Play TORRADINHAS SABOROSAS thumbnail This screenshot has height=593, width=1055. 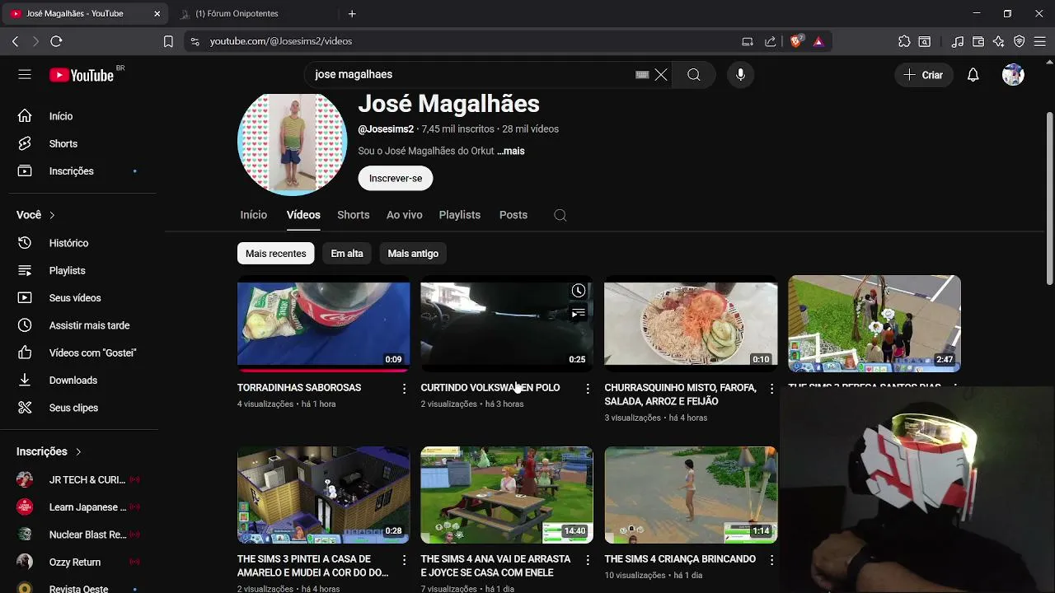click(x=323, y=324)
